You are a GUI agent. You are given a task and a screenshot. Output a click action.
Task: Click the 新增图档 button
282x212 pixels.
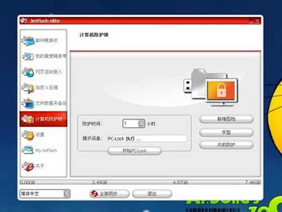pyautogui.click(x=226, y=119)
